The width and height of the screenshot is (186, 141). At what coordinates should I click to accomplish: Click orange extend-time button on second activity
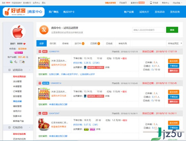pyautogui.click(x=173, y=92)
